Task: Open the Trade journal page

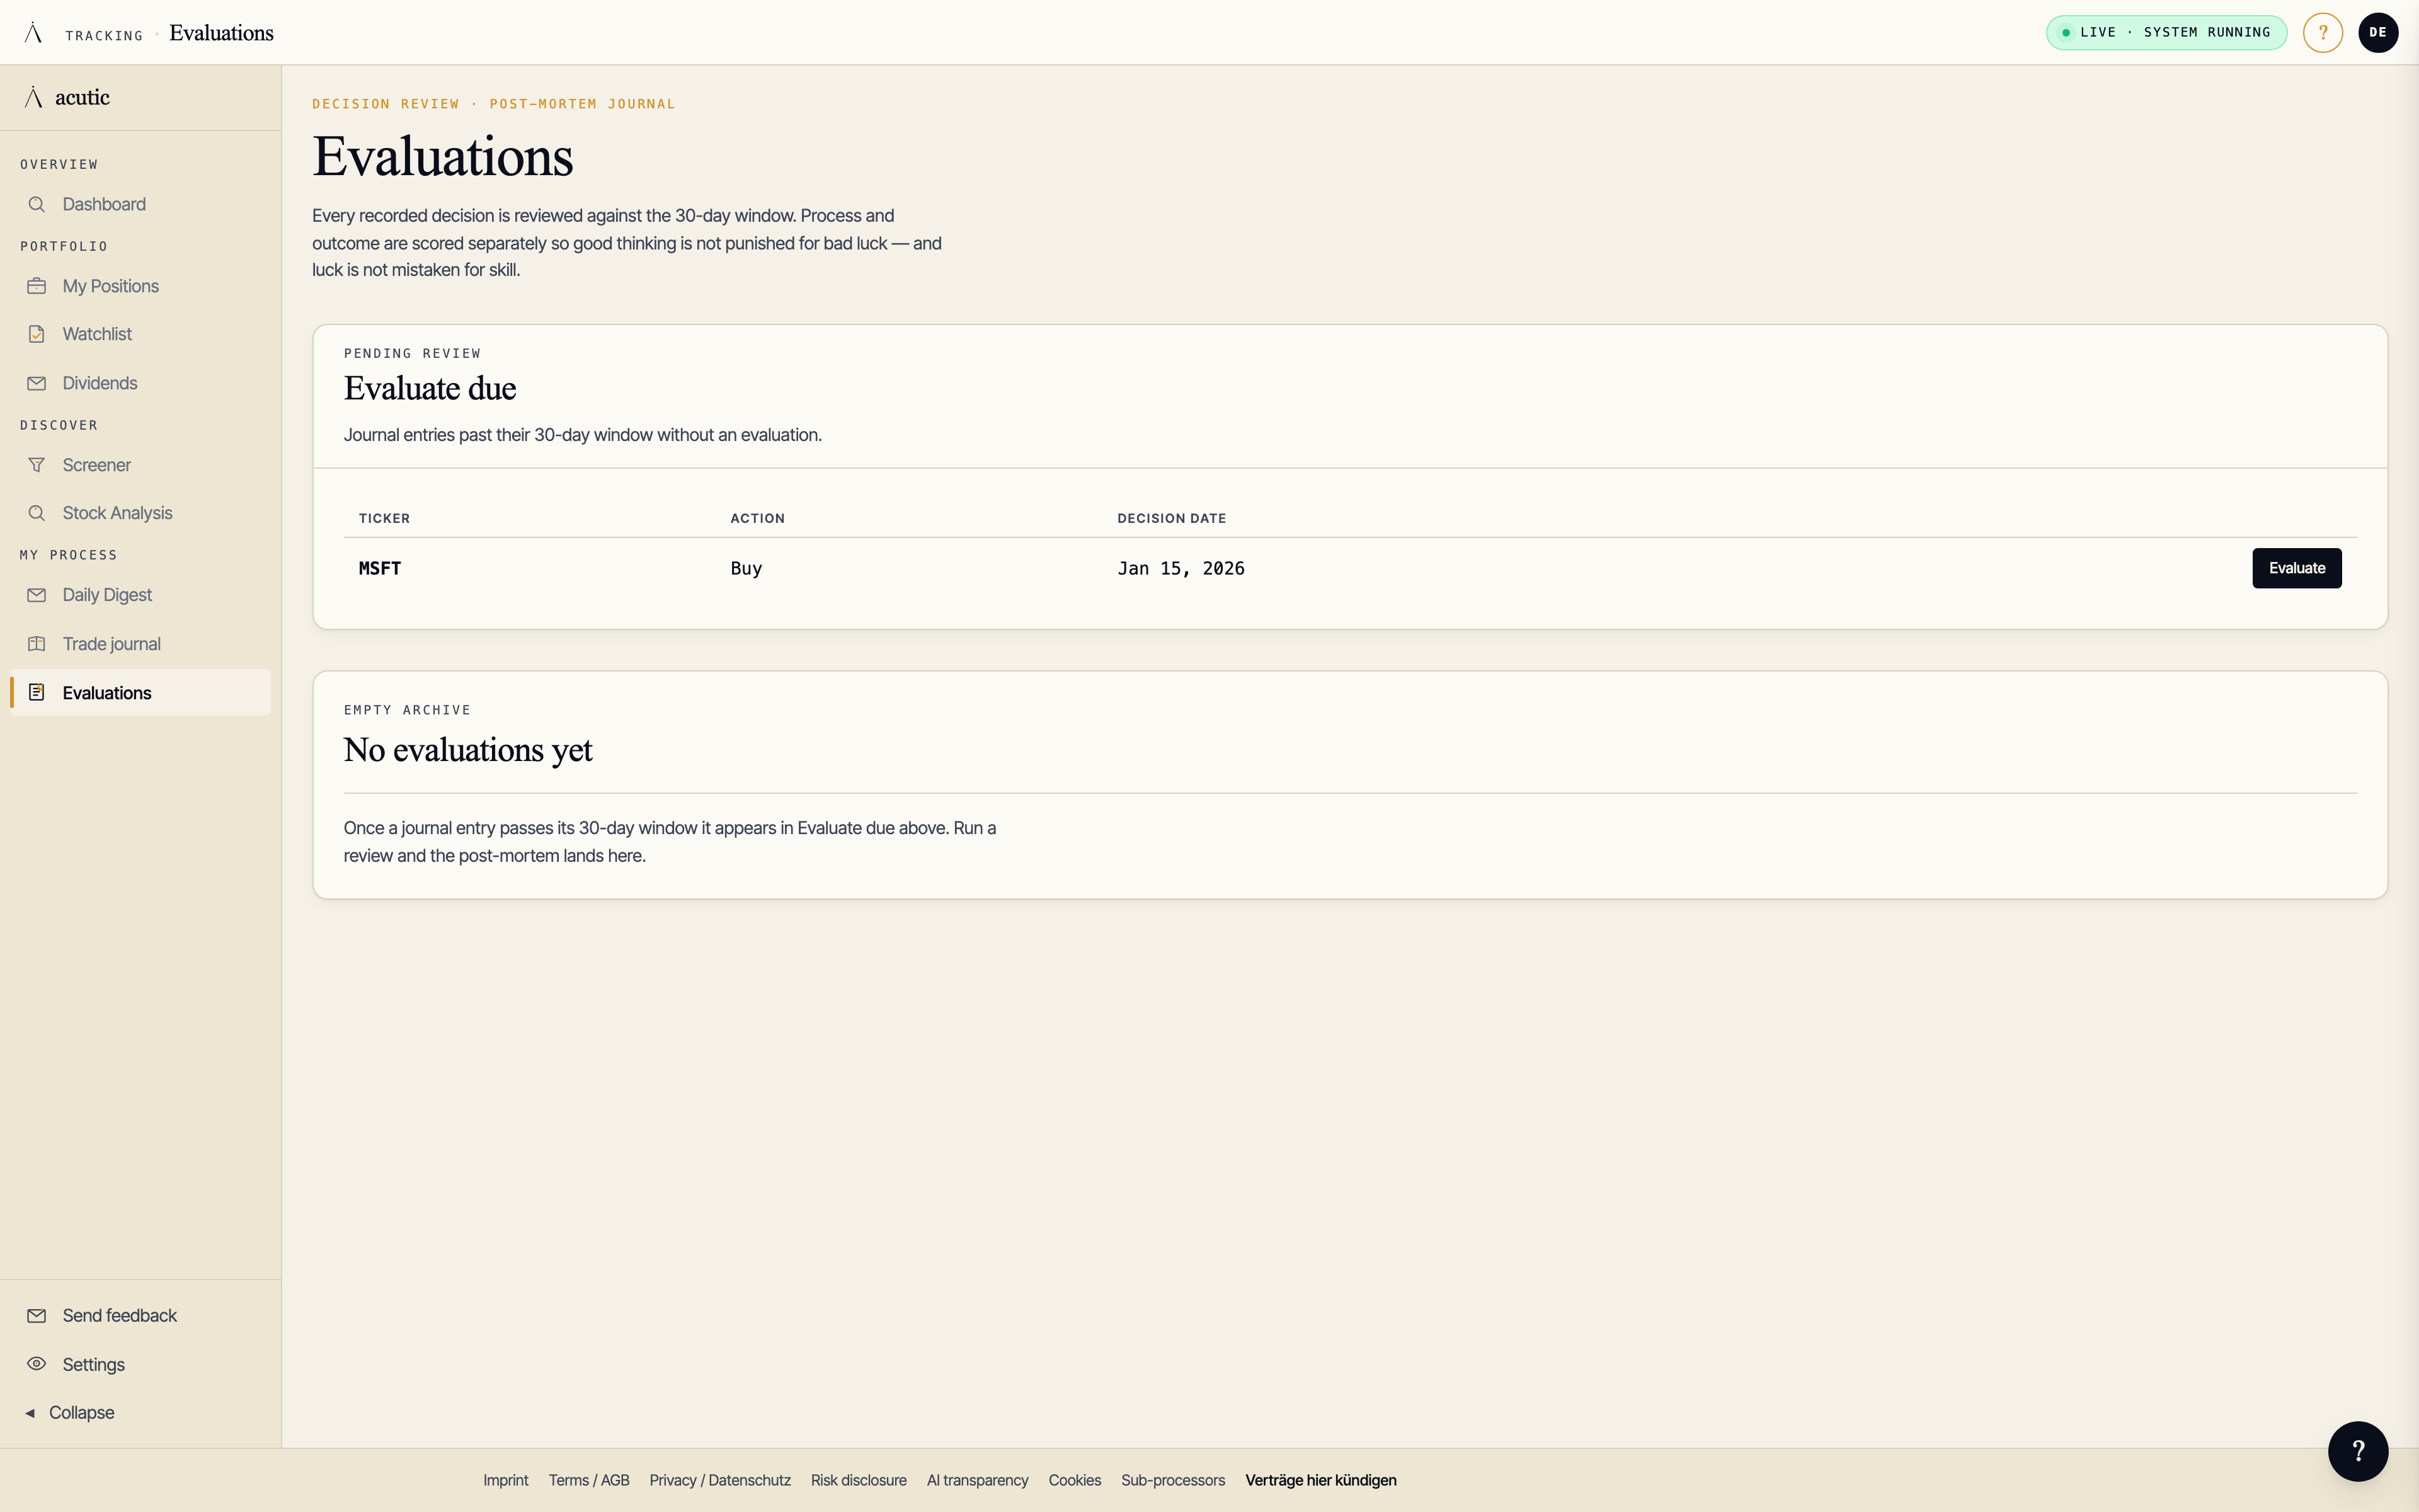Action: tap(140, 644)
